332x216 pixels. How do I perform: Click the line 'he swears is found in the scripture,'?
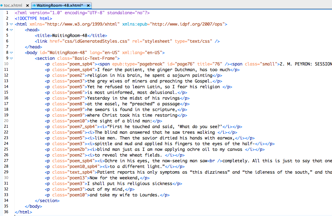(x=116, y=110)
